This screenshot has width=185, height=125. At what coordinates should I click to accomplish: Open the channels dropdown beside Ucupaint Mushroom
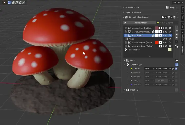tap(164, 17)
